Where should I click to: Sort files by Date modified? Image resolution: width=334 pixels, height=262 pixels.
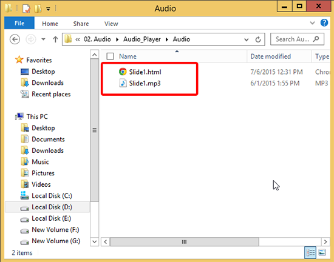click(270, 56)
